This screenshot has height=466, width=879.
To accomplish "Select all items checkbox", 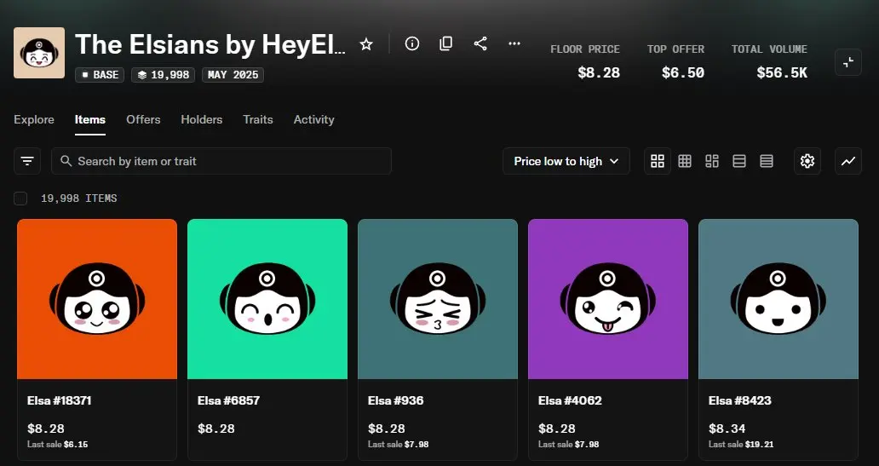I will pos(20,198).
